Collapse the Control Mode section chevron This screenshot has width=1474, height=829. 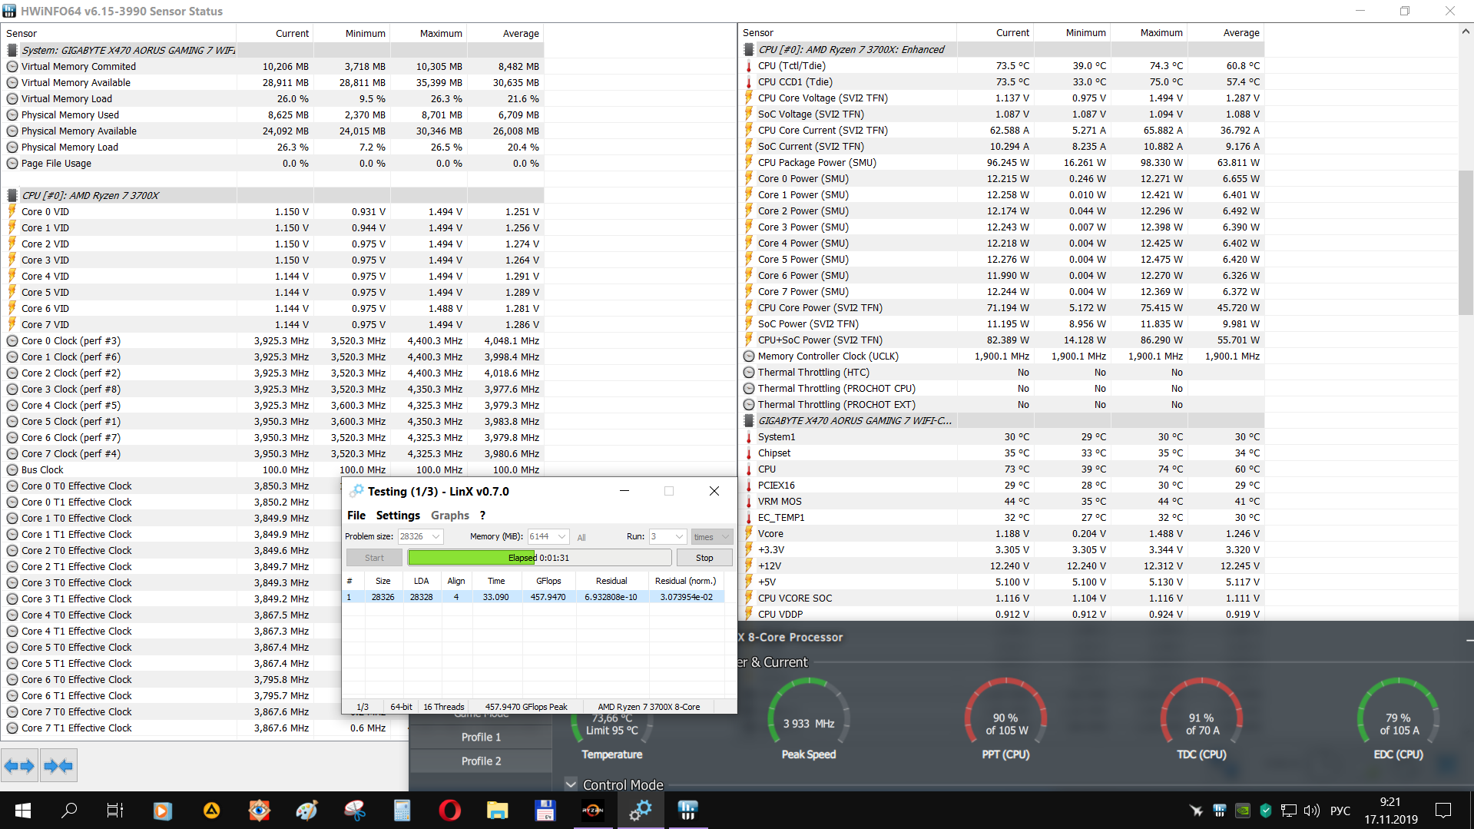pos(571,784)
